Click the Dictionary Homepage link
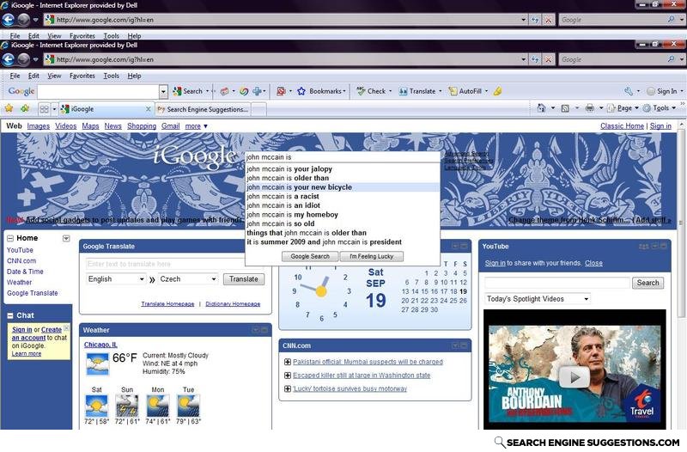Image resolution: width=687 pixels, height=452 pixels. point(233,304)
